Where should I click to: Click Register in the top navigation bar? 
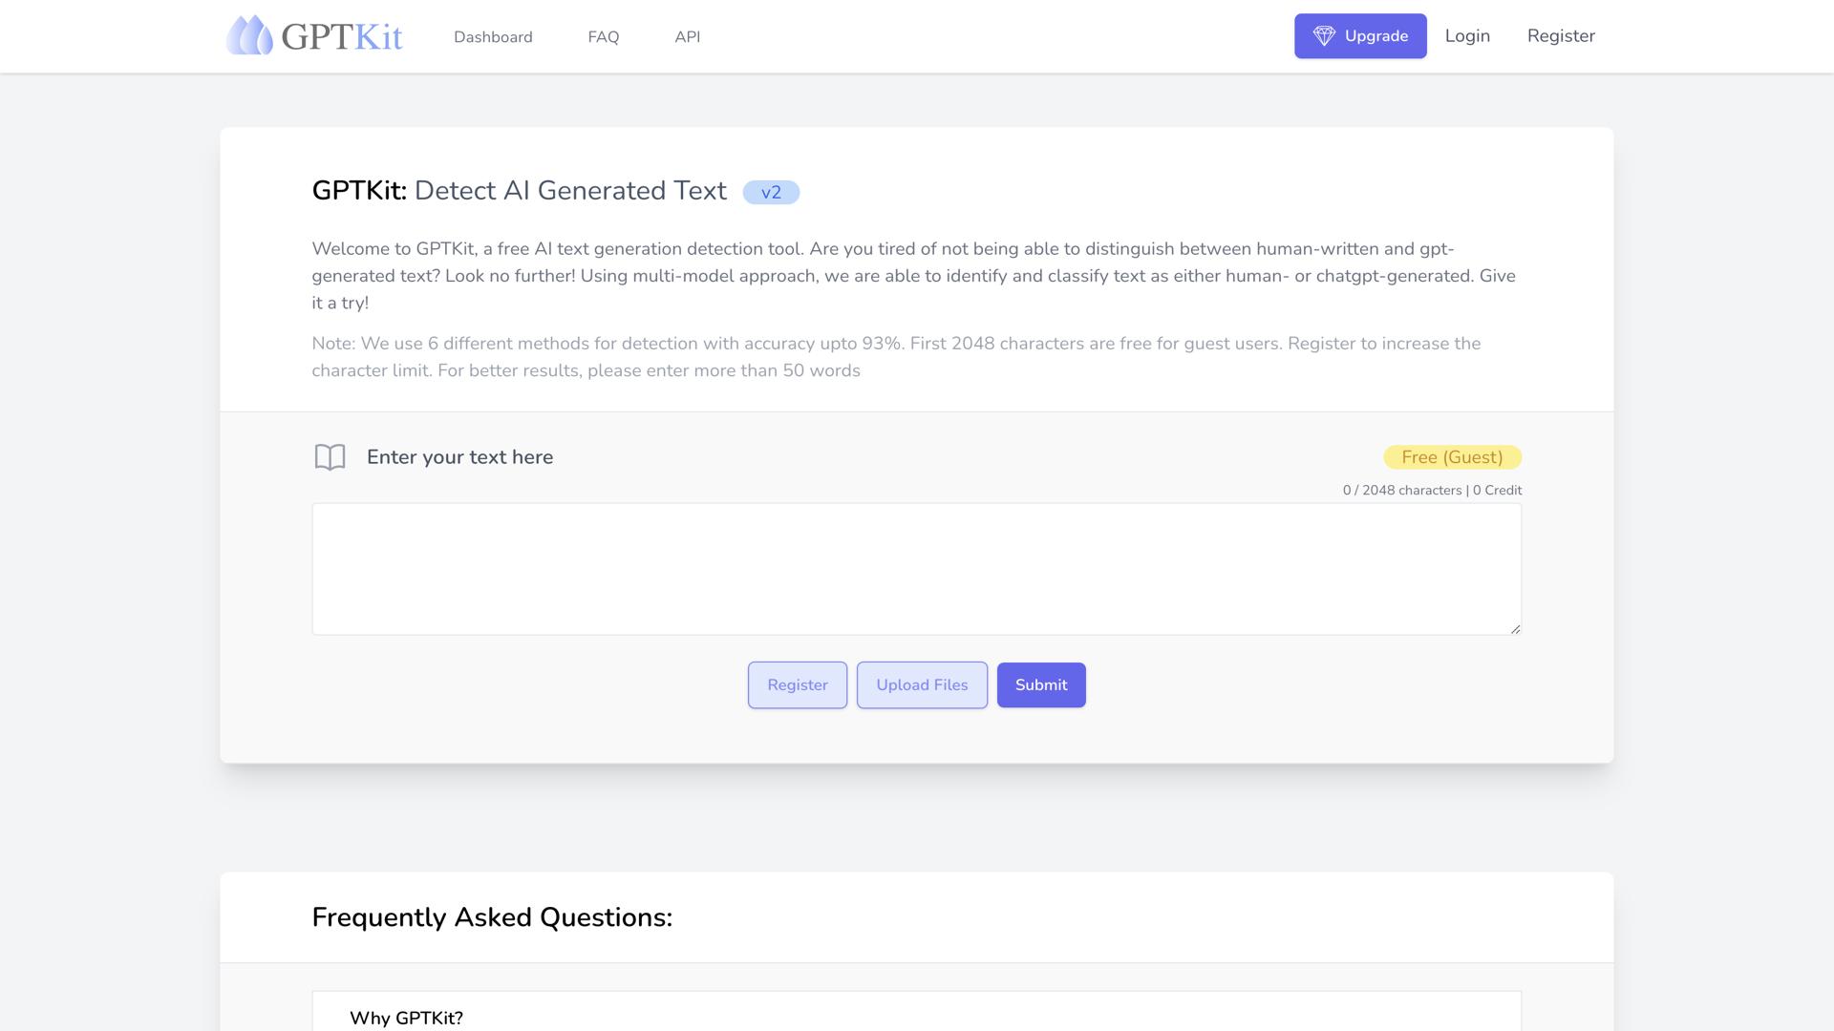[1561, 35]
